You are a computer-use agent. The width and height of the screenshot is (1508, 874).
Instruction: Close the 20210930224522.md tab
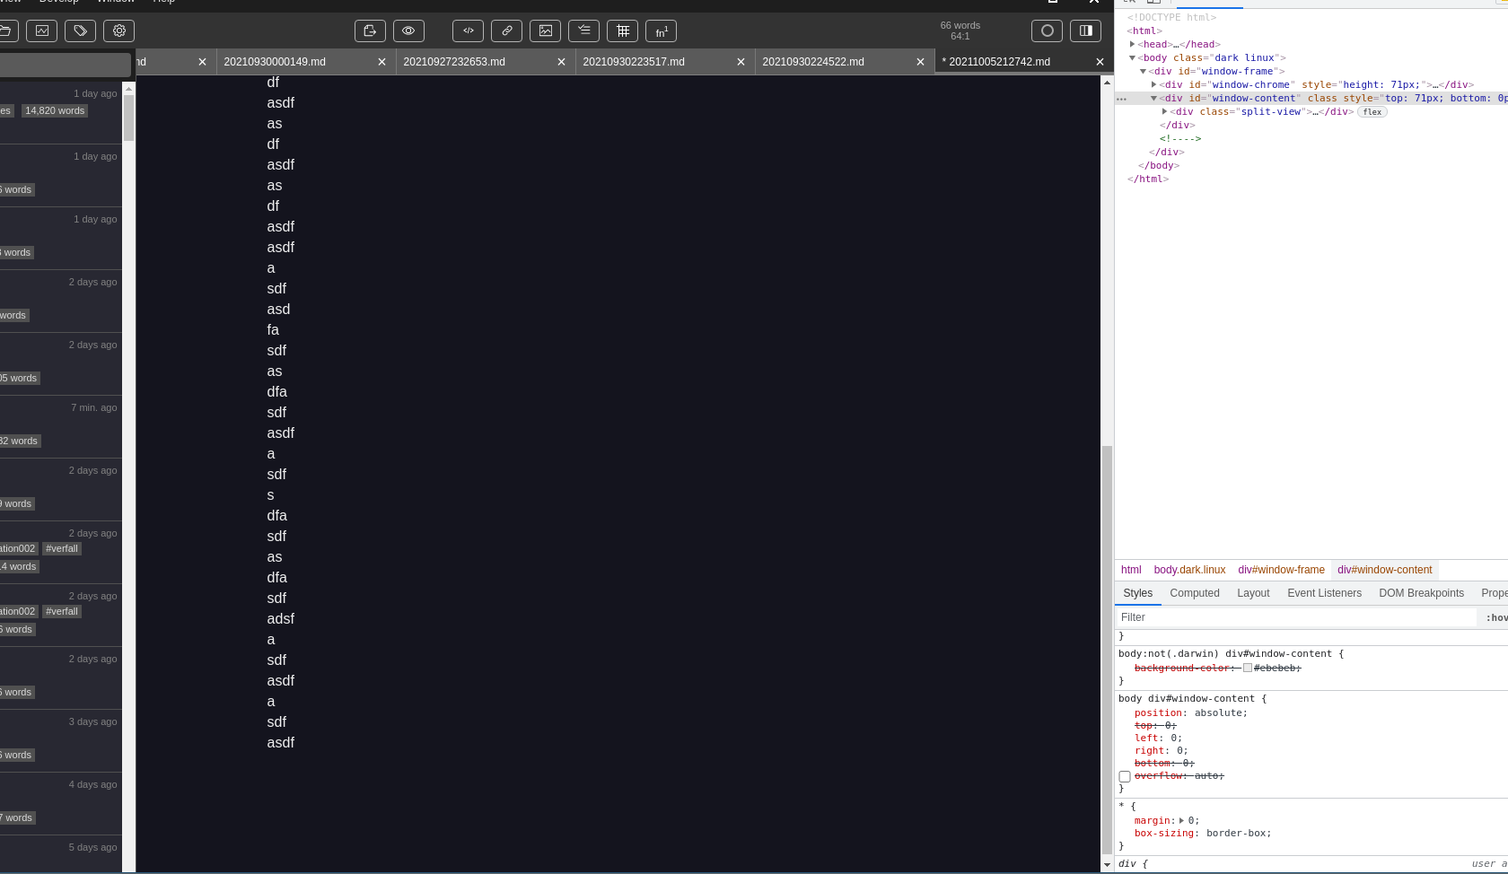click(x=920, y=62)
